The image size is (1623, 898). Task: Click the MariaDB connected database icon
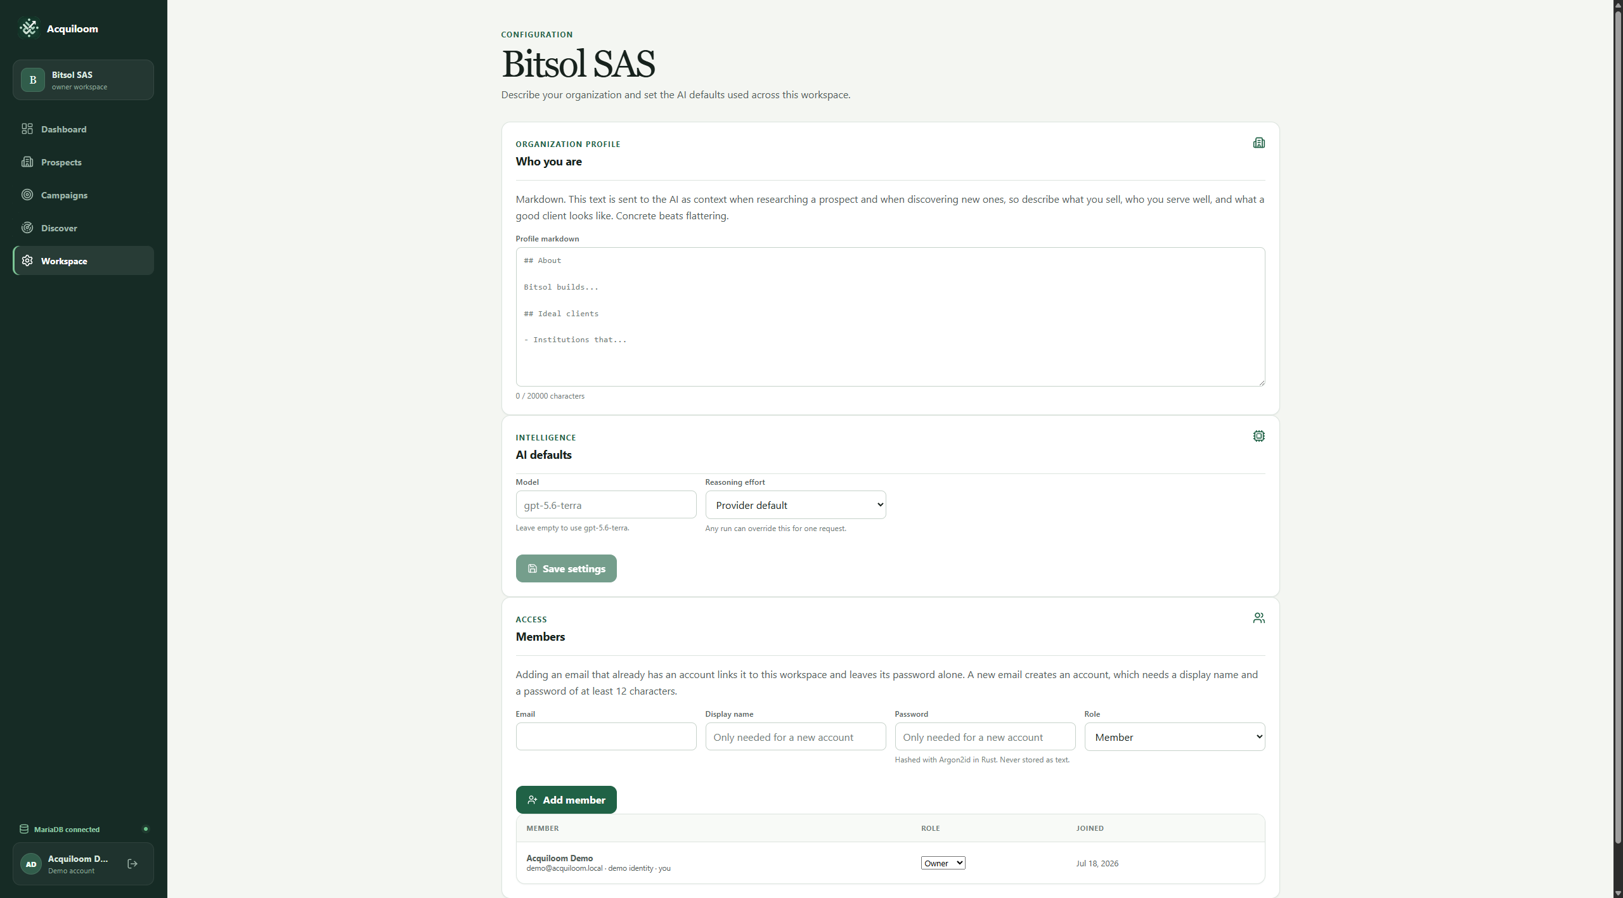coord(24,829)
